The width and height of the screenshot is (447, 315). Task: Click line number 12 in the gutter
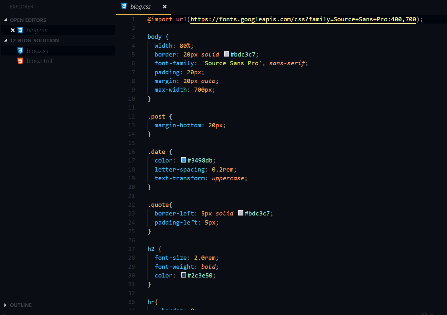(x=132, y=116)
